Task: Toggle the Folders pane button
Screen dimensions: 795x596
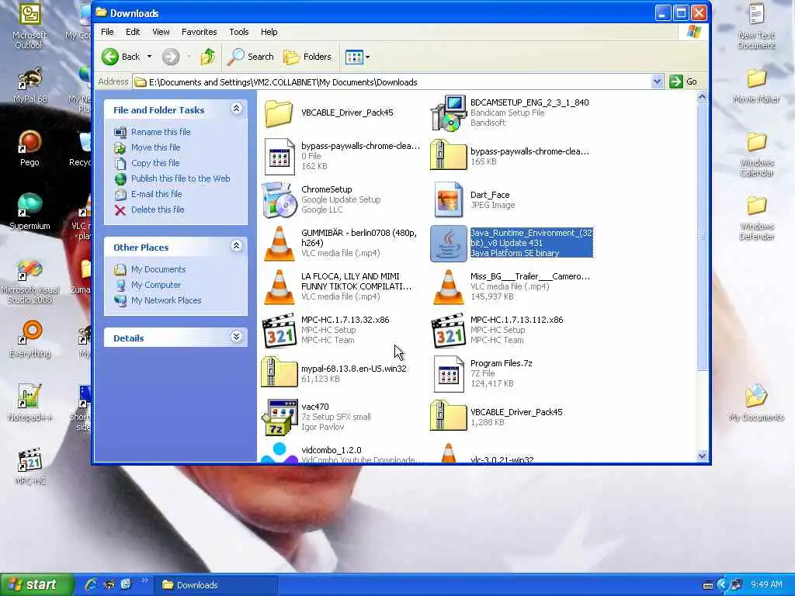Action: tap(307, 57)
